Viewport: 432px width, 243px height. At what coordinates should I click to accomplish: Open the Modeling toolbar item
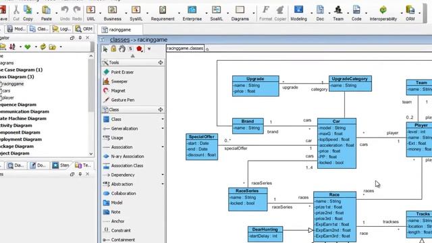point(298,13)
